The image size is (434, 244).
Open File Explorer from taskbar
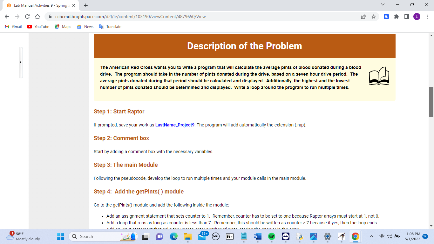[187, 236]
